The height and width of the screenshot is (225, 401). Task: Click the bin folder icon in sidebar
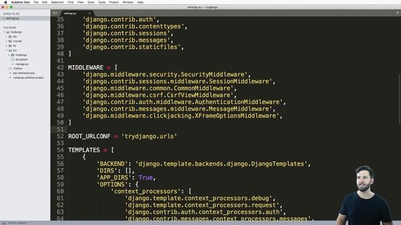pyautogui.click(x=10, y=37)
